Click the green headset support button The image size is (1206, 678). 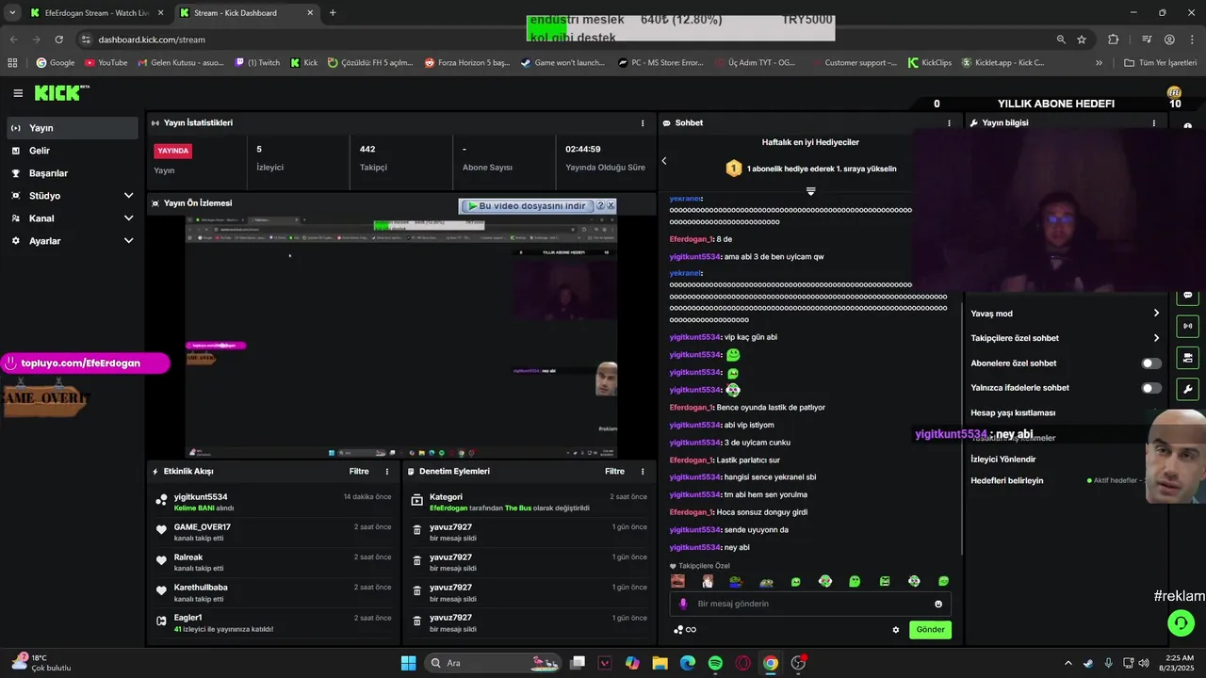[x=1181, y=622]
